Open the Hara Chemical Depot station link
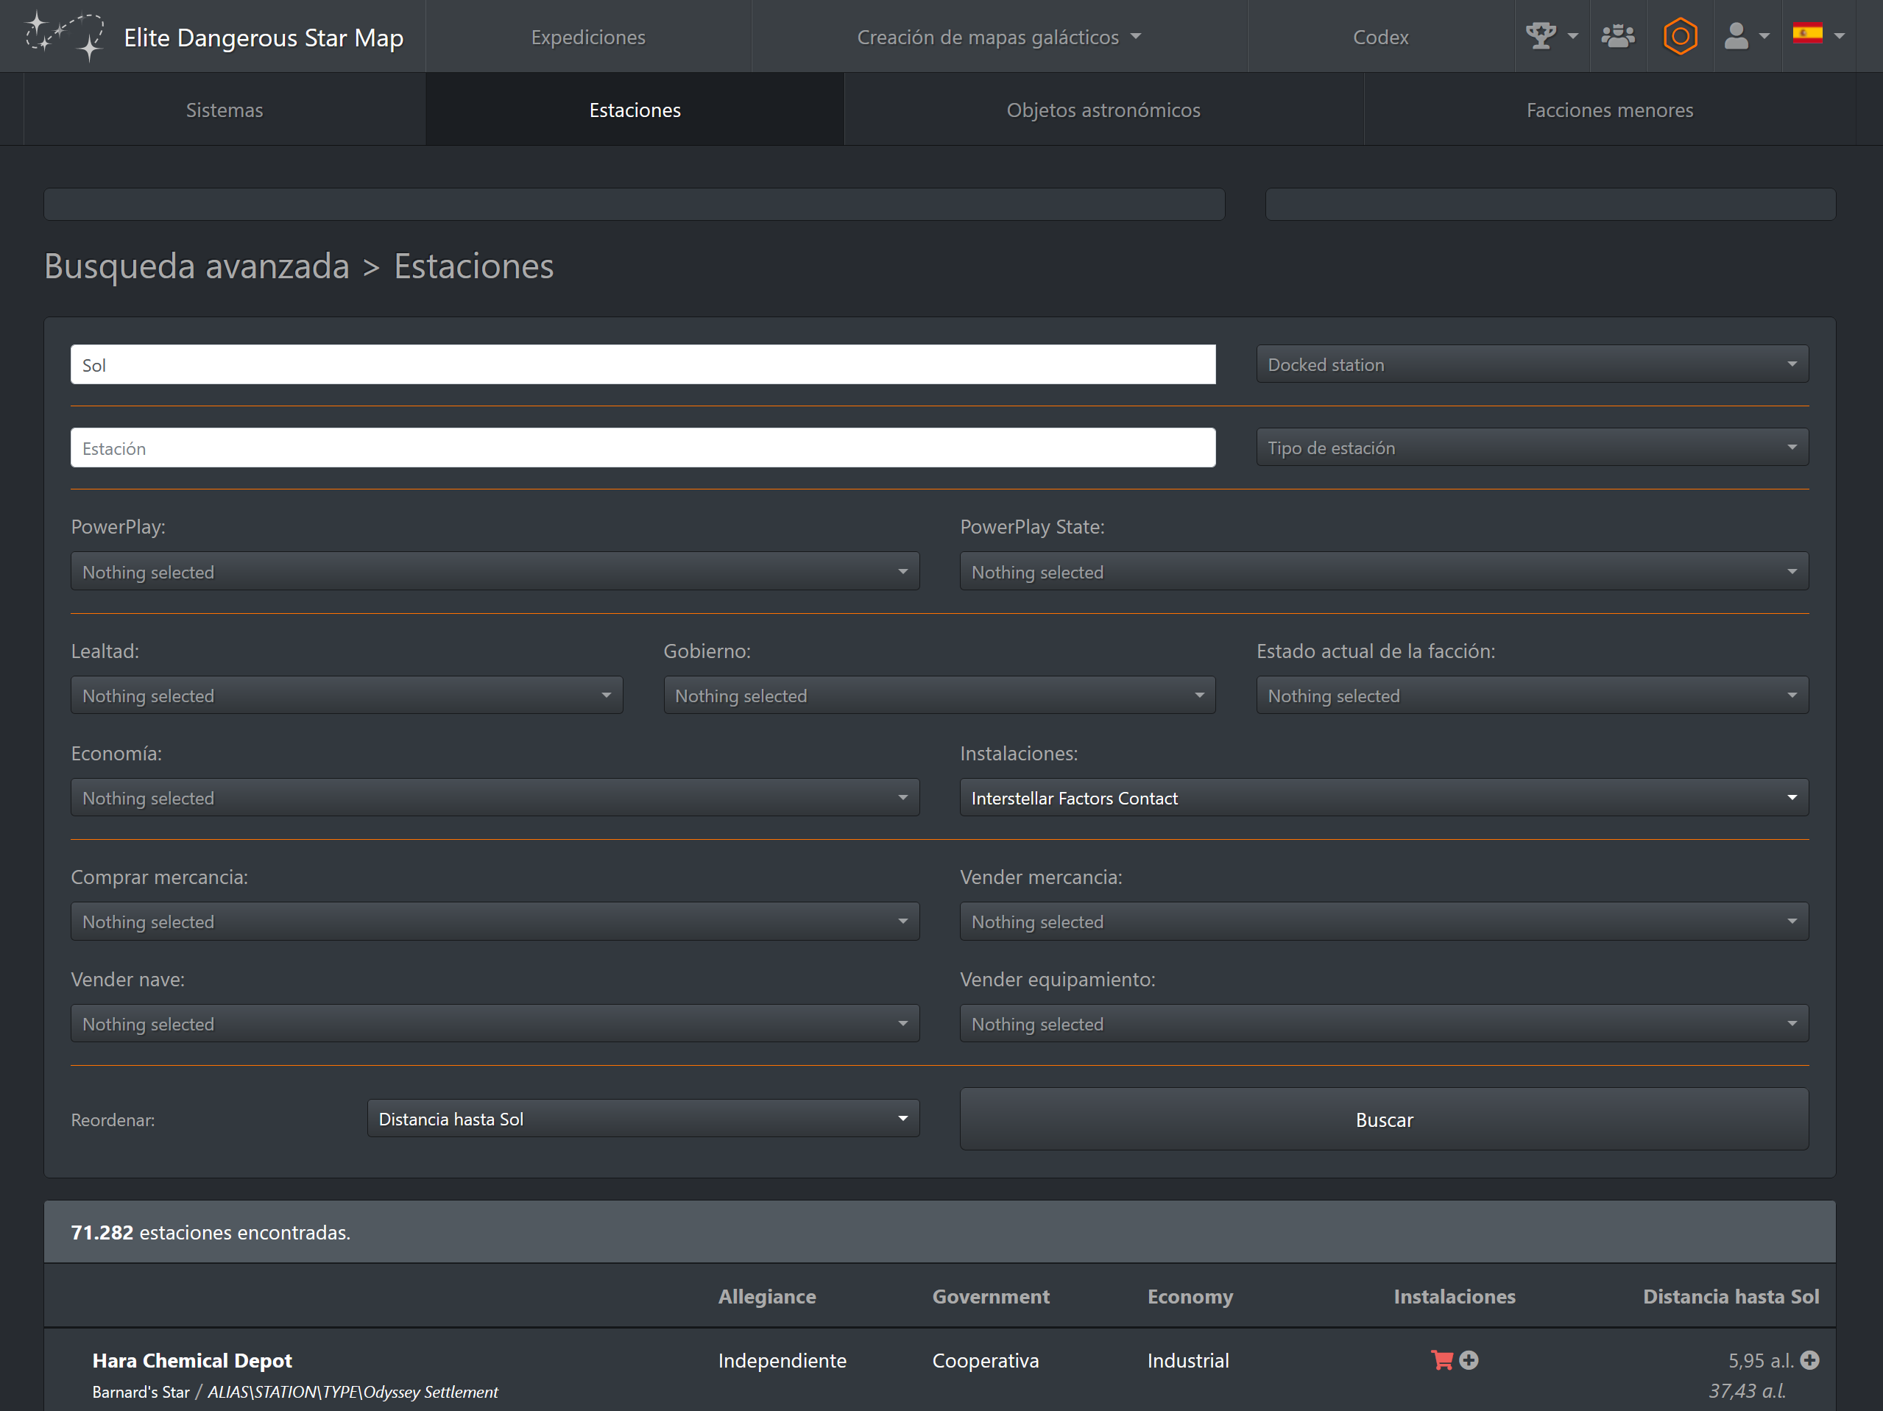This screenshot has width=1883, height=1411. pos(191,1360)
